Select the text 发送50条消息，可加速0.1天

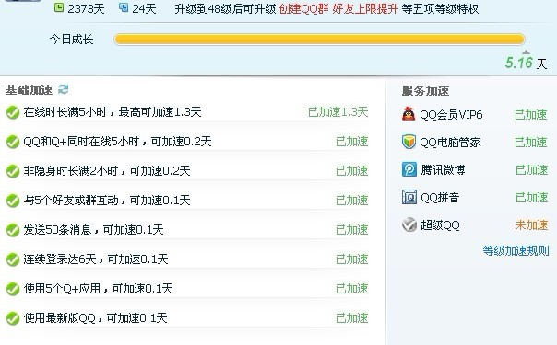(x=93, y=229)
